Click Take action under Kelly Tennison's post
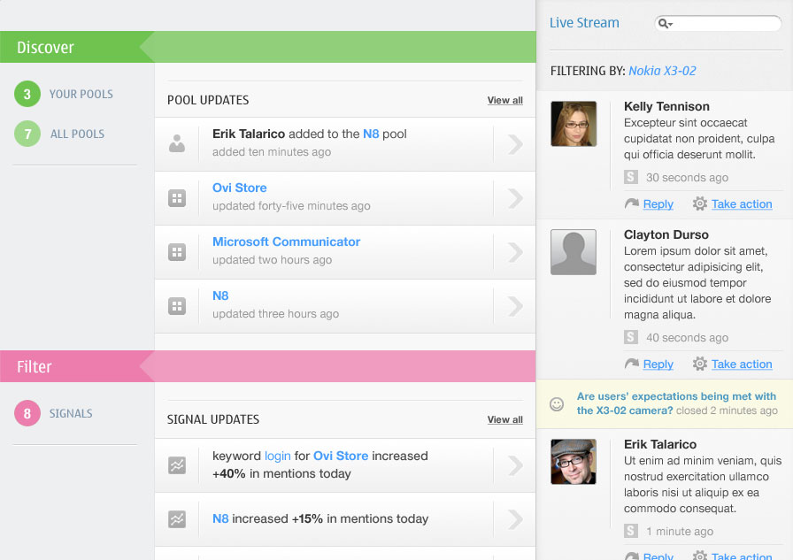Screen dimensions: 793x560 coord(742,203)
